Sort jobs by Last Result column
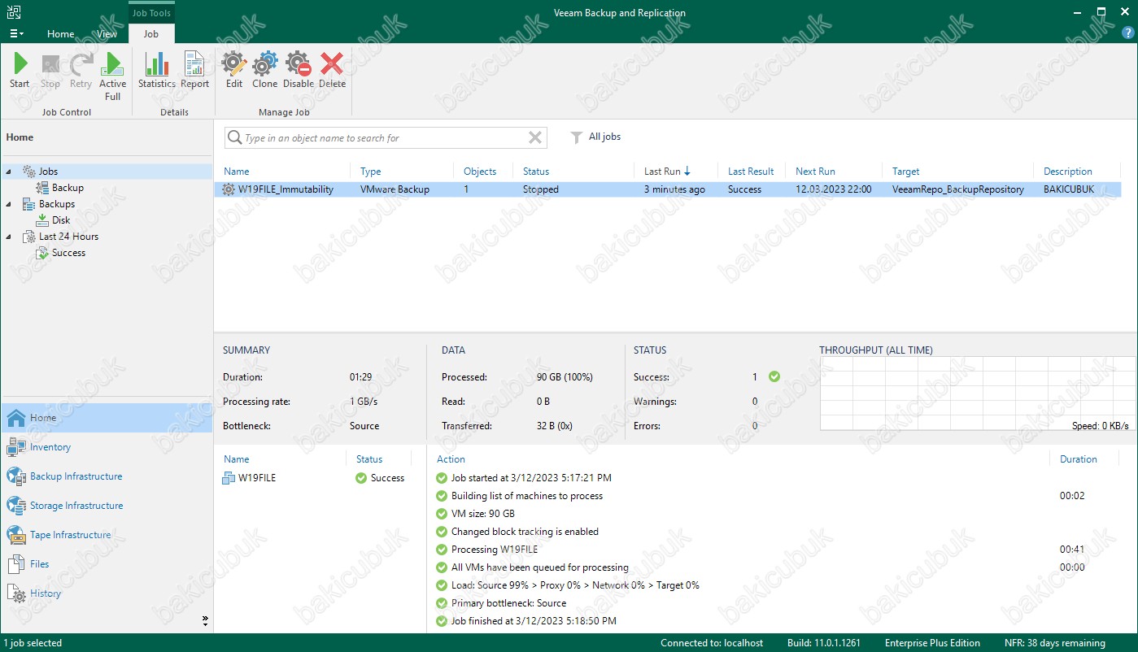This screenshot has width=1138, height=652. point(752,172)
